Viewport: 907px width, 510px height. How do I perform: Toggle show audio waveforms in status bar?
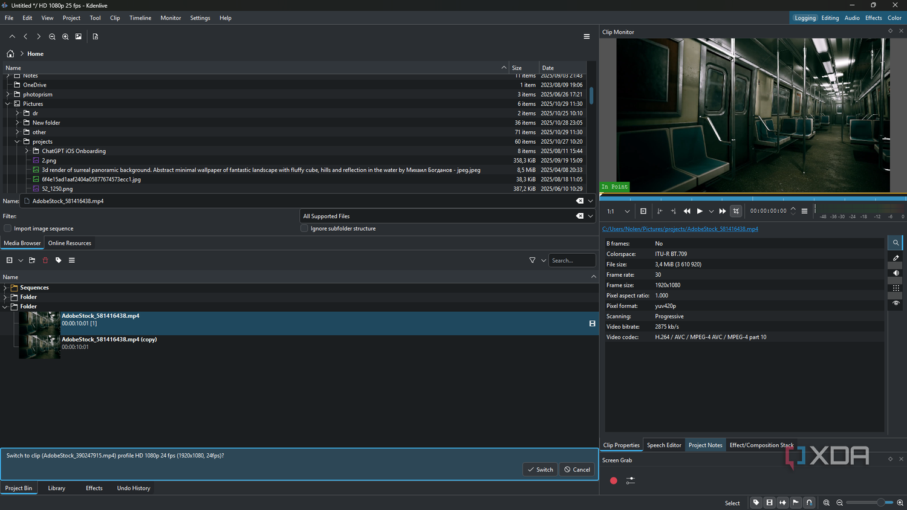click(x=782, y=503)
